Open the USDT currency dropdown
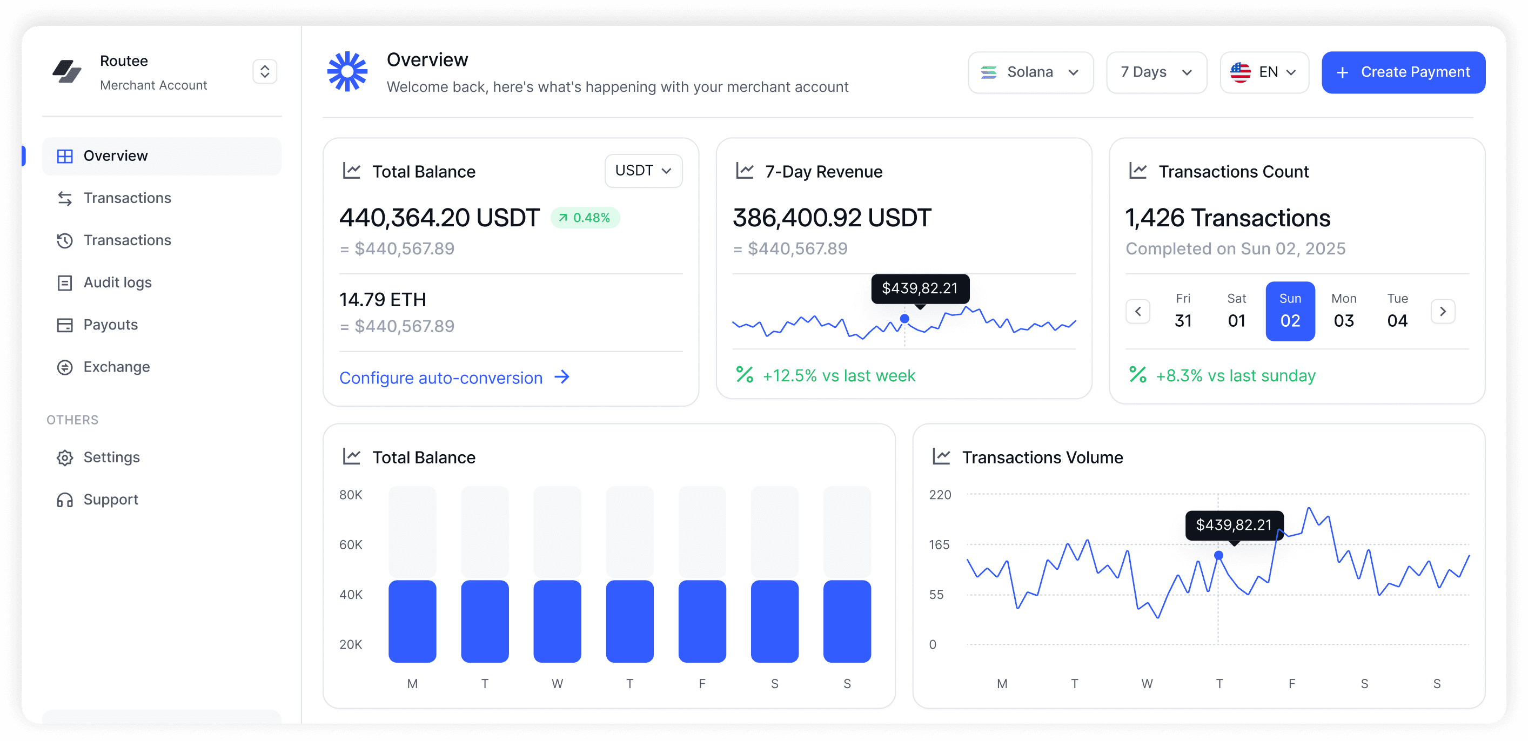This screenshot has height=741, width=1528. click(x=643, y=171)
